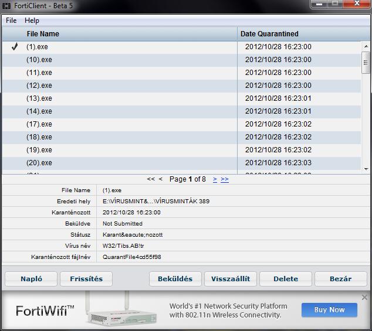Select the (18).exe row
The height and width of the screenshot is (331, 372).
coord(181,137)
